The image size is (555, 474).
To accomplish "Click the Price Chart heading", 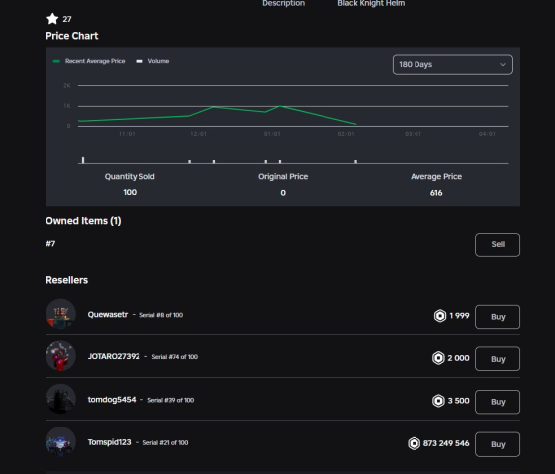I will coord(72,36).
